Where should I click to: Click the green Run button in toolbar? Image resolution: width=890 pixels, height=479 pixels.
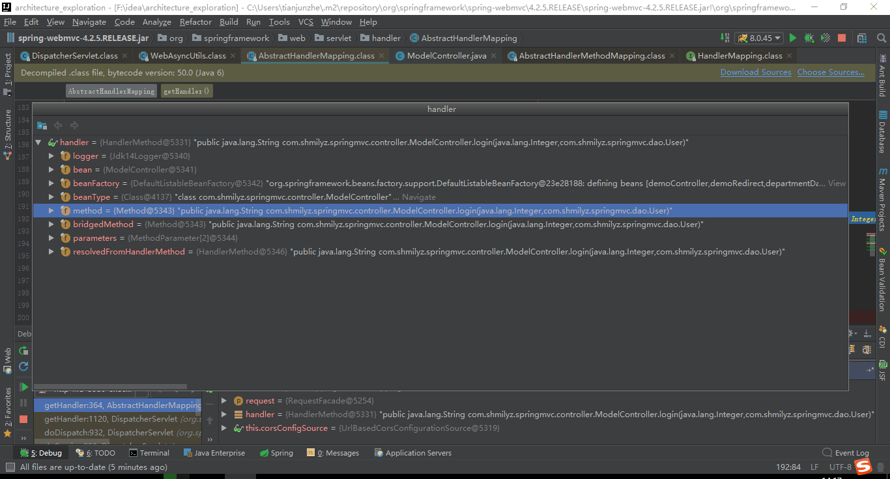[x=793, y=38]
